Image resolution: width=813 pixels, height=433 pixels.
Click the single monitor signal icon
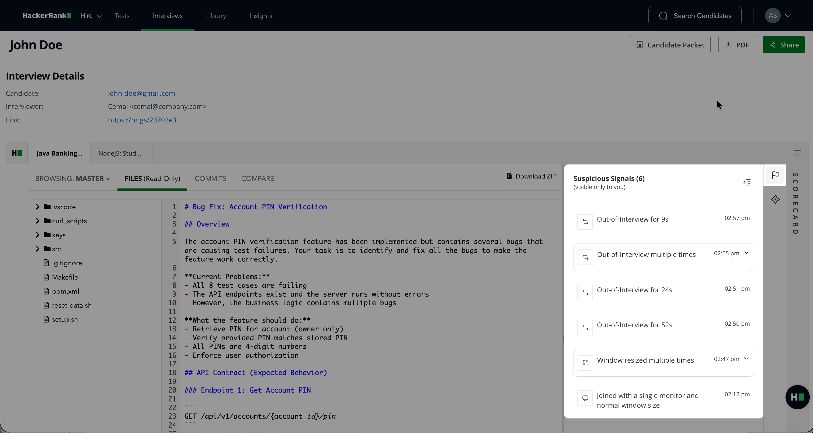coord(585,398)
